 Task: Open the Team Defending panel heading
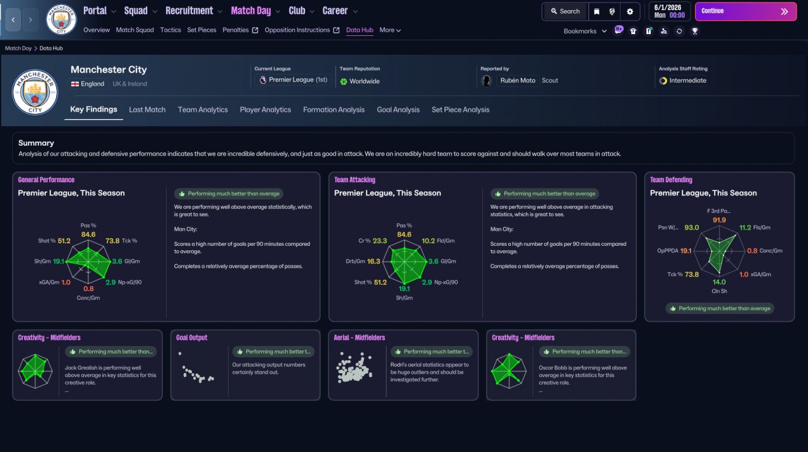tap(671, 180)
